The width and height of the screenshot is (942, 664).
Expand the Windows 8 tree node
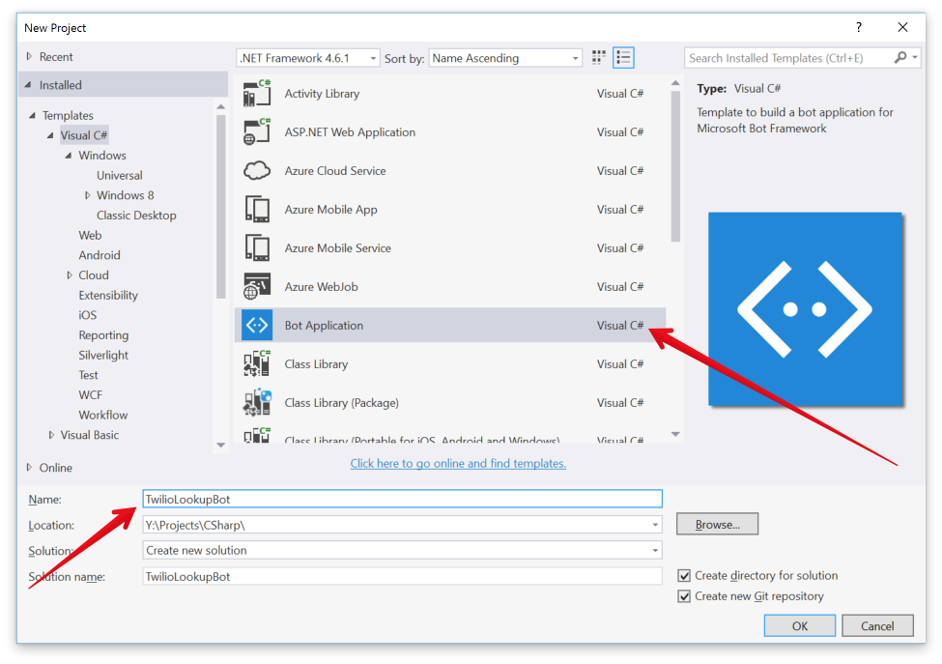[x=87, y=195]
